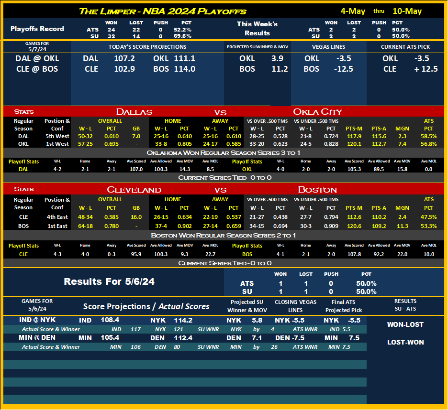The width and height of the screenshot is (448, 410).
Task: Select the "10-May" end date
Action: click(x=407, y=11)
